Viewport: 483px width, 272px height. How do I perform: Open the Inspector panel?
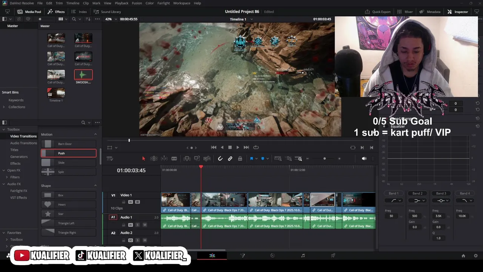click(458, 12)
